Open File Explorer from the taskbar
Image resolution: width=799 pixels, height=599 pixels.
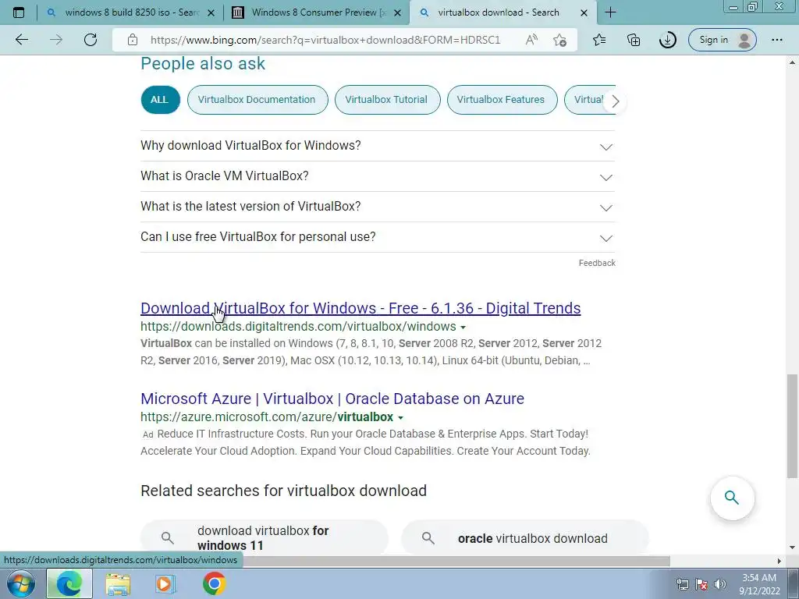tap(118, 583)
